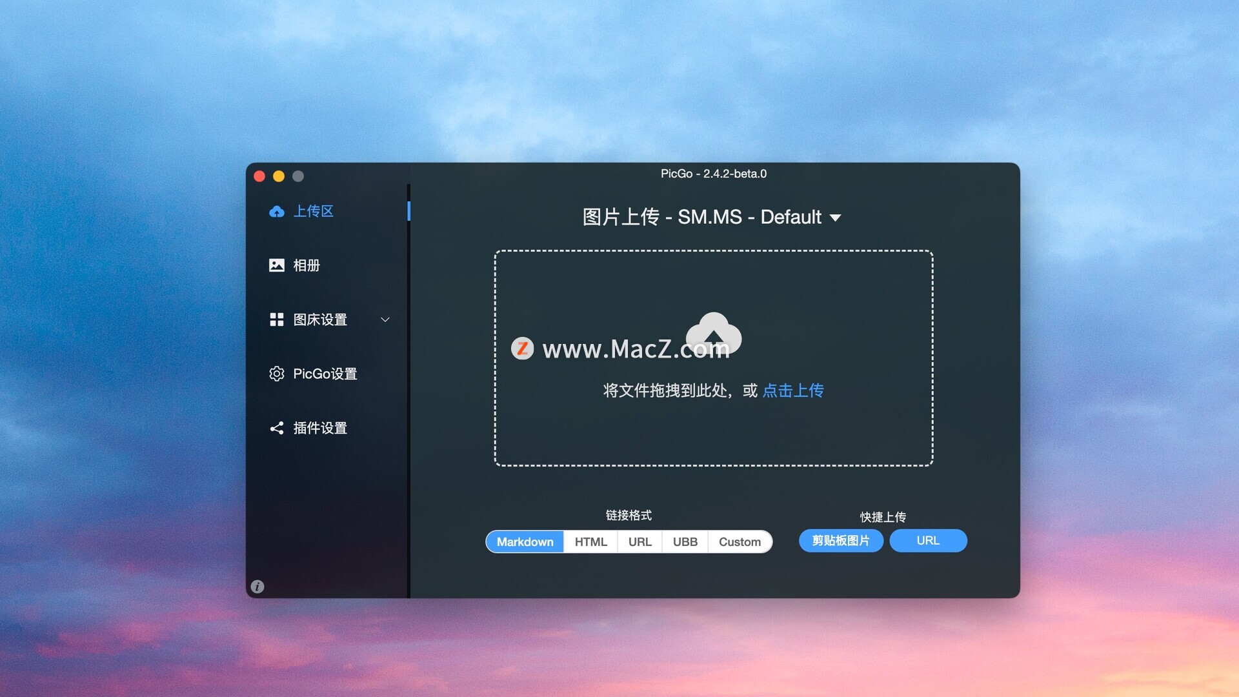Click the image-host settings grid icon
The height and width of the screenshot is (697, 1239).
[x=276, y=319]
